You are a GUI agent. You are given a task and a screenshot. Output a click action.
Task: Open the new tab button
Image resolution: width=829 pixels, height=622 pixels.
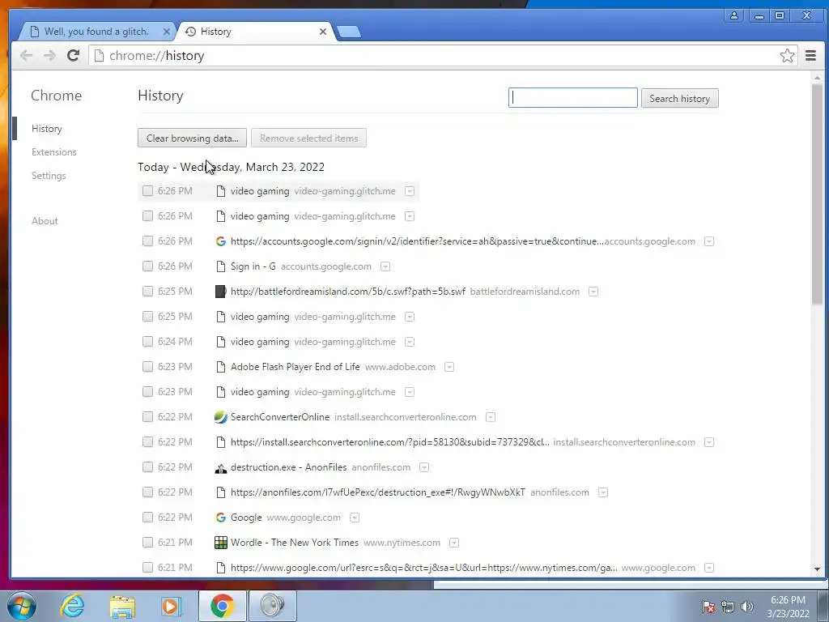pyautogui.click(x=348, y=32)
